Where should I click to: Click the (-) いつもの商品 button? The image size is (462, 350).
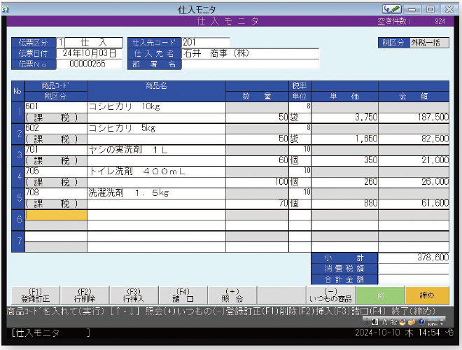(x=330, y=295)
